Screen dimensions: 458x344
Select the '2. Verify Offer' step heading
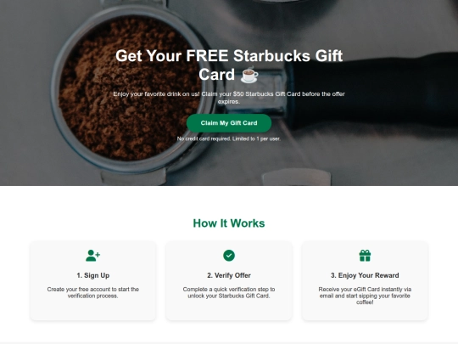click(x=229, y=275)
